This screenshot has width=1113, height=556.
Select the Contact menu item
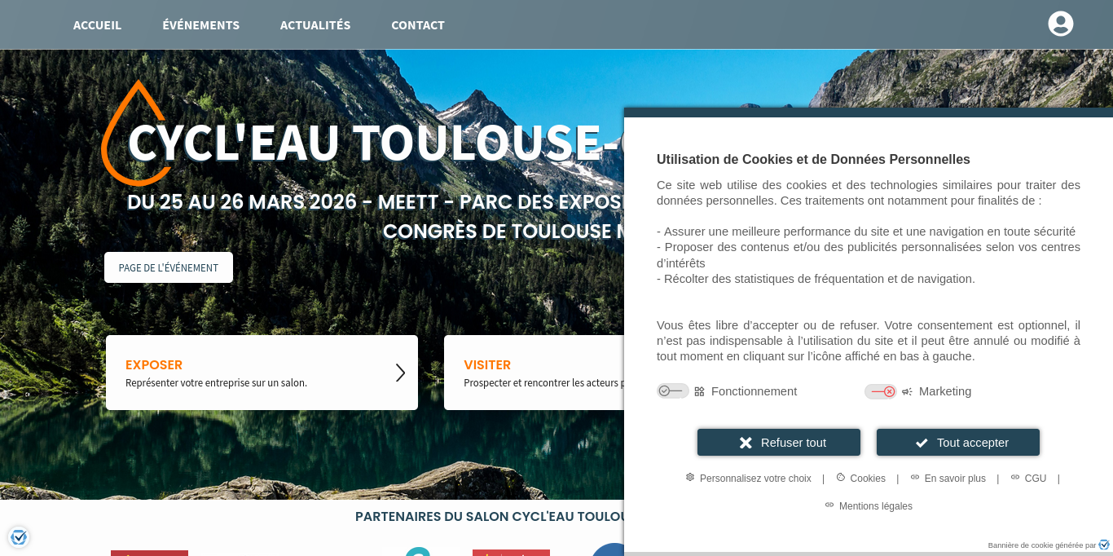tap(418, 24)
